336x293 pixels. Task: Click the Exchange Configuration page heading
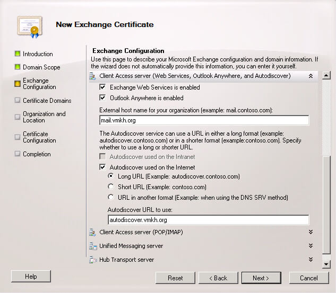(x=128, y=51)
